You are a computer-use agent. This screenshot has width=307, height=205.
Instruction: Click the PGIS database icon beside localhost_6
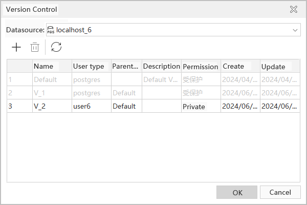click(x=50, y=30)
